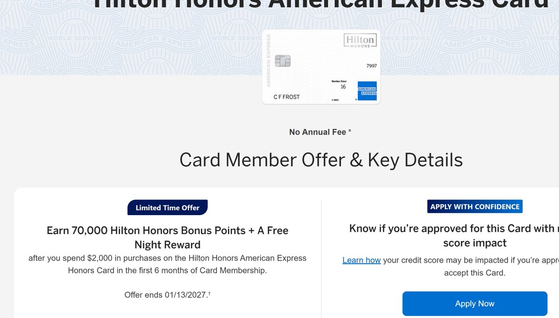Click the Offer ends 01/13/2027 text
The height and width of the screenshot is (318, 559).
165,295
